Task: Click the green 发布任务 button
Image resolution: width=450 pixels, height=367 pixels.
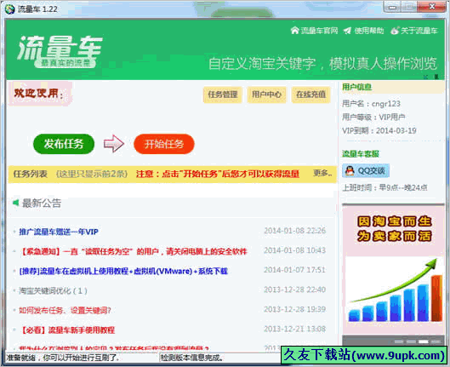Action: pos(64,144)
